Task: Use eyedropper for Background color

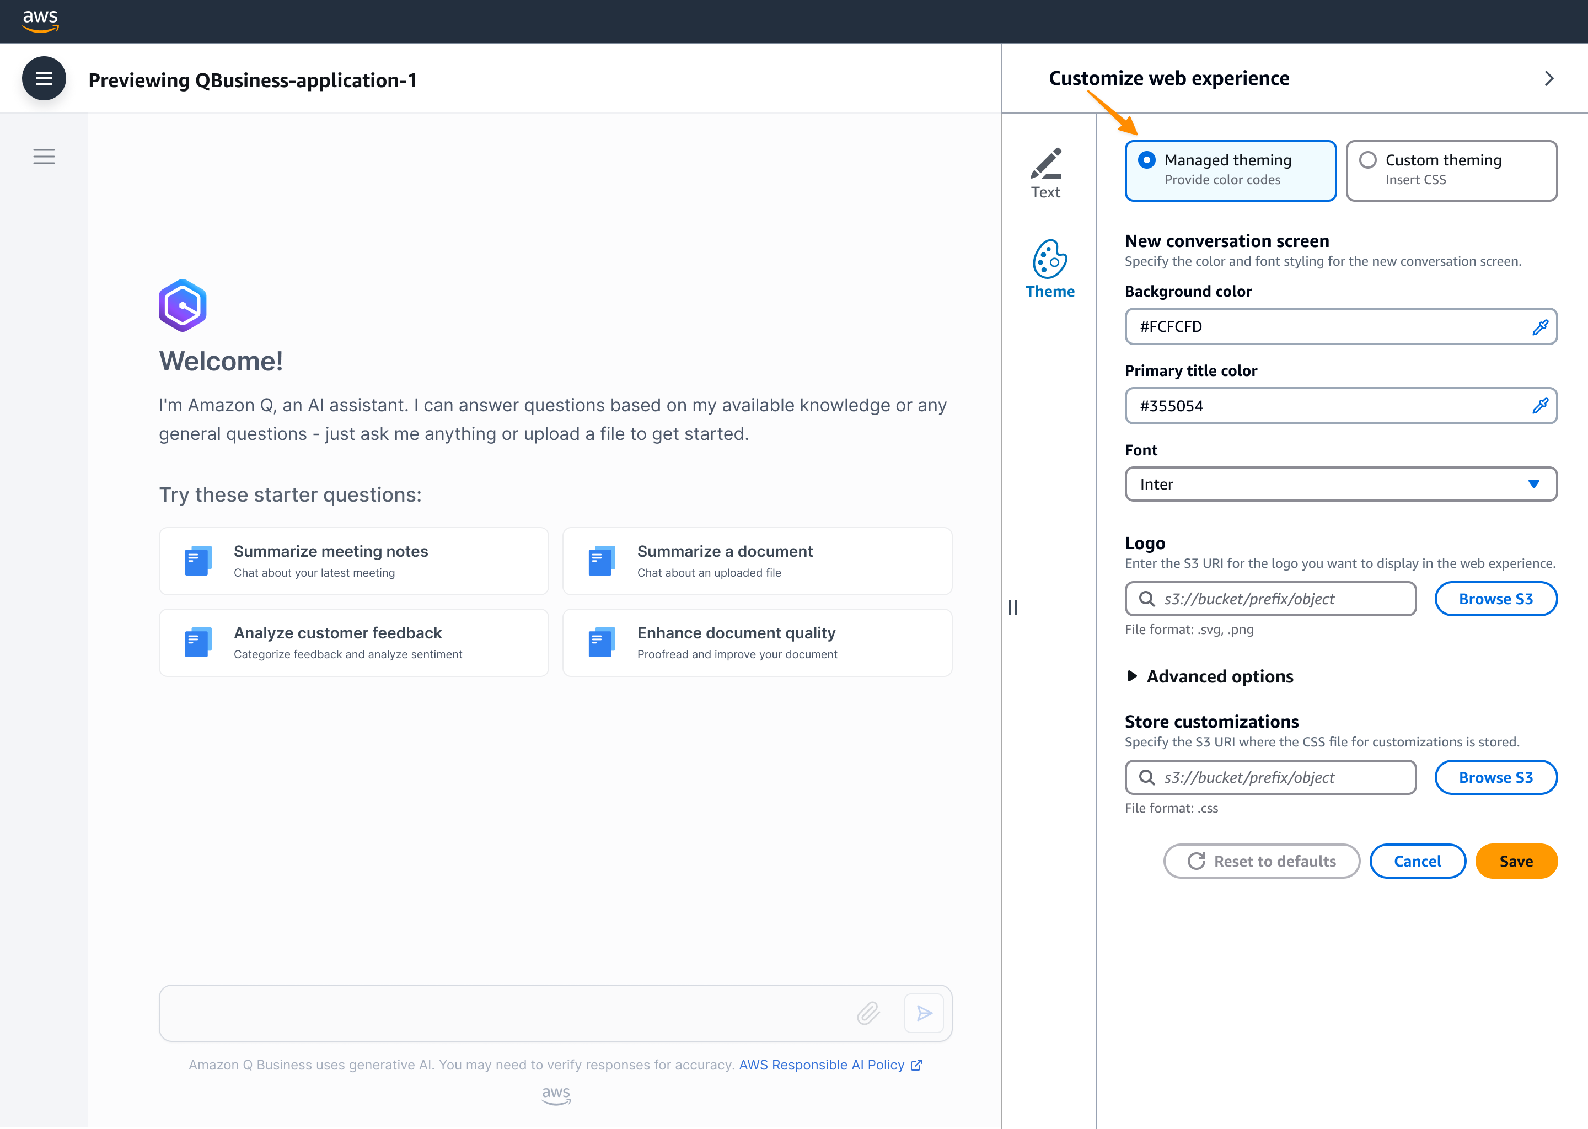Action: point(1539,327)
